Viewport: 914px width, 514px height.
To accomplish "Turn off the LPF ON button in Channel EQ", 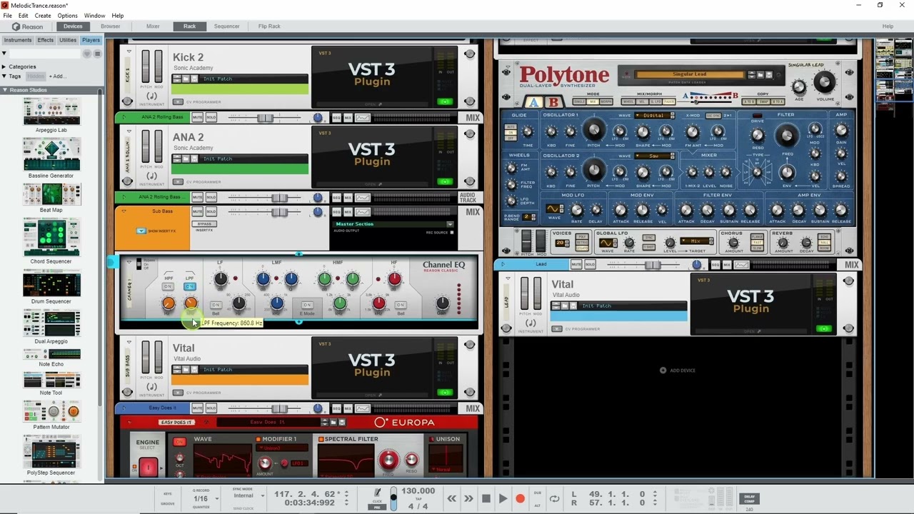I will (x=190, y=286).
